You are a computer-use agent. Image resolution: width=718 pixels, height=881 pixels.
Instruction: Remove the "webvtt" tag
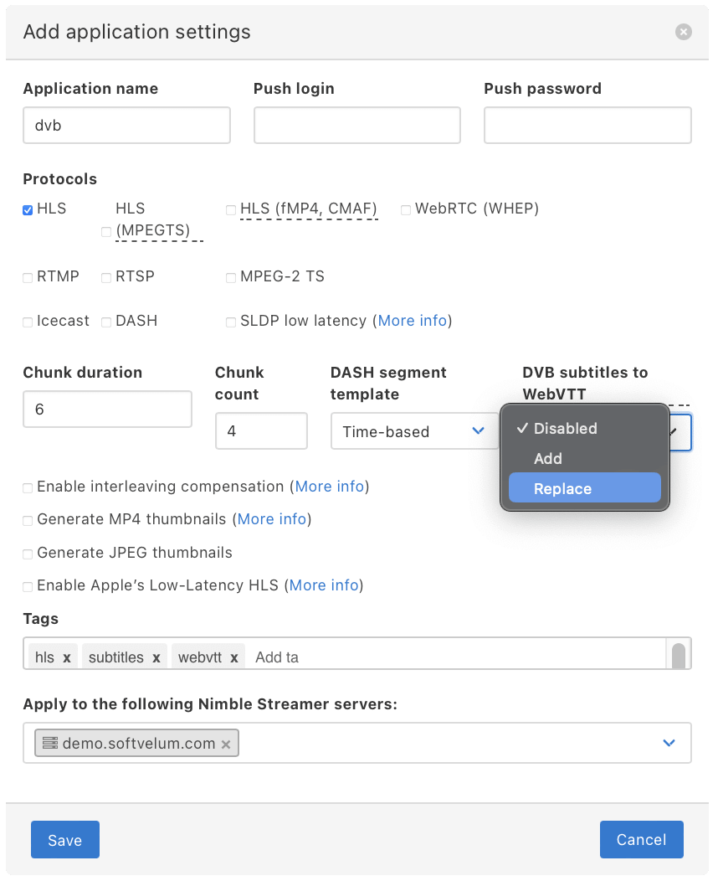(233, 657)
